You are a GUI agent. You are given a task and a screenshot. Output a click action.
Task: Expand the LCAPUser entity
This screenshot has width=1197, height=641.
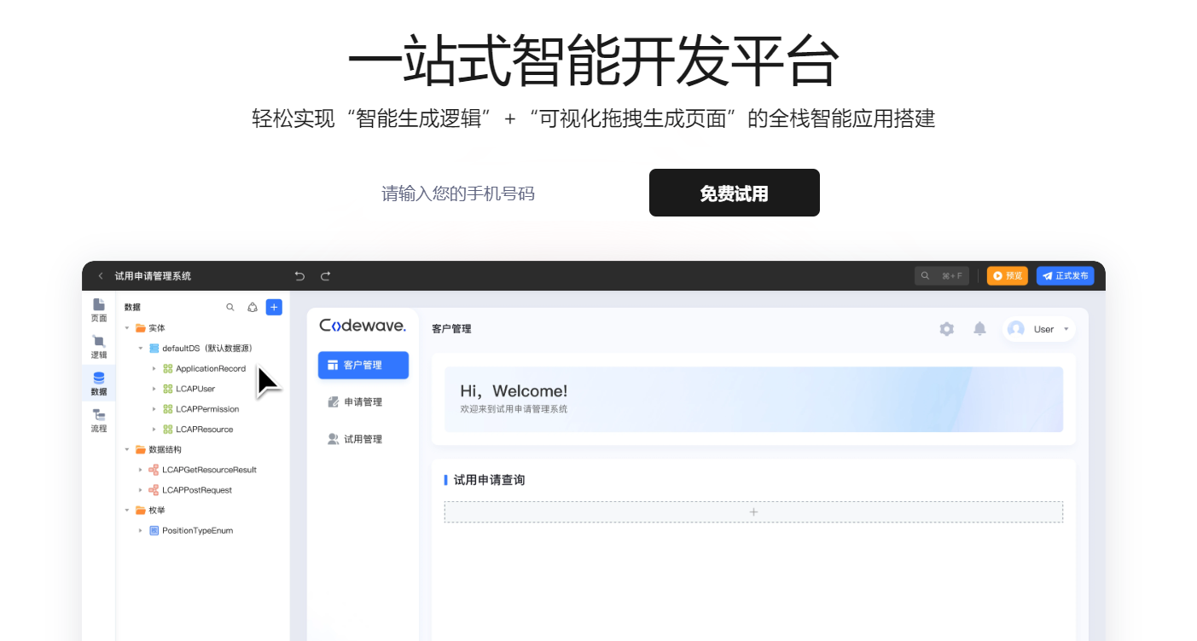(x=154, y=389)
